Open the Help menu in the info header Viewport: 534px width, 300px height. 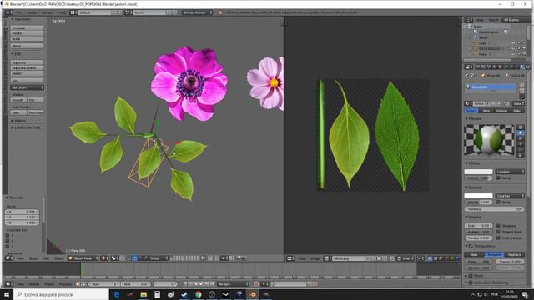[x=62, y=12]
